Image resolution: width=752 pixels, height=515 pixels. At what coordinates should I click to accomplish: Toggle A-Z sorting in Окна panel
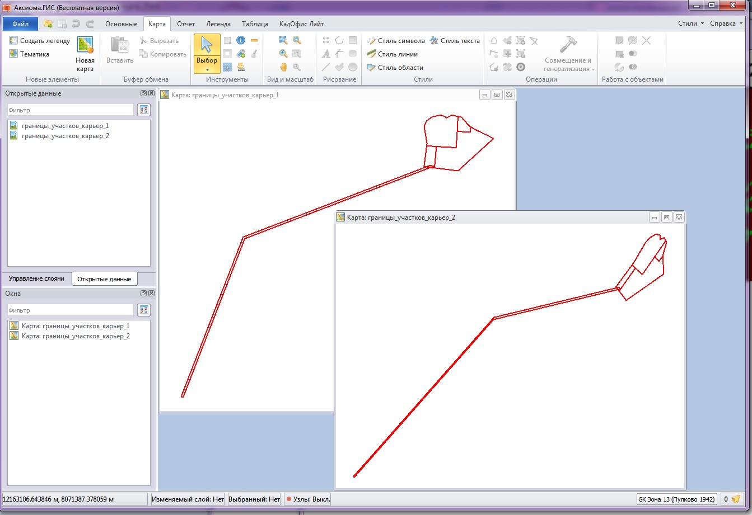[144, 310]
